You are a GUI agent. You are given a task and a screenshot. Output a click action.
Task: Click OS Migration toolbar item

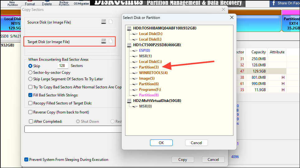point(81,3)
